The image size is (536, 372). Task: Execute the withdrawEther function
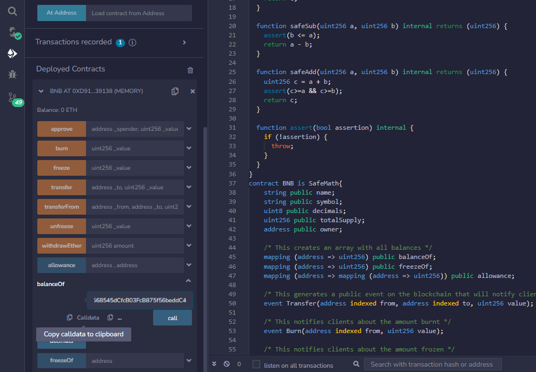click(x=62, y=246)
